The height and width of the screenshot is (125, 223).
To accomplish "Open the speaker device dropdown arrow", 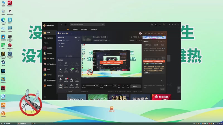I will (x=103, y=86).
